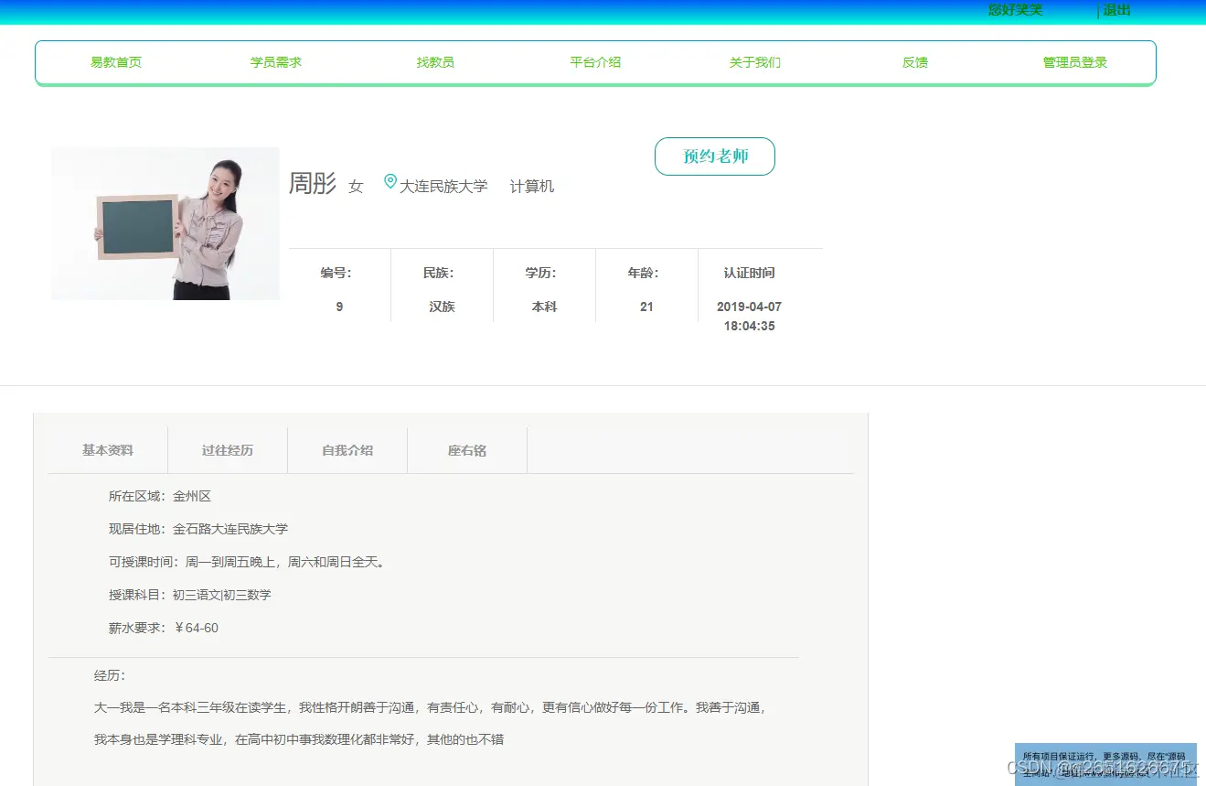
Task: Click the teacher's profile photo
Action: (165, 223)
